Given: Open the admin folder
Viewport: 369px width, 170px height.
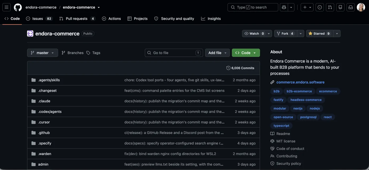Looking at the screenshot, I should click(43, 164).
